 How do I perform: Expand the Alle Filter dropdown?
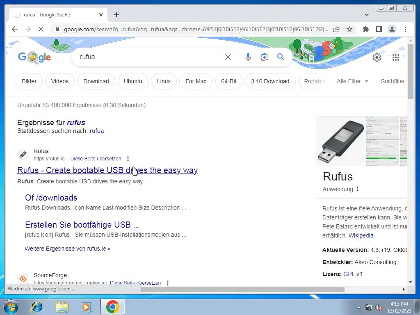click(352, 81)
